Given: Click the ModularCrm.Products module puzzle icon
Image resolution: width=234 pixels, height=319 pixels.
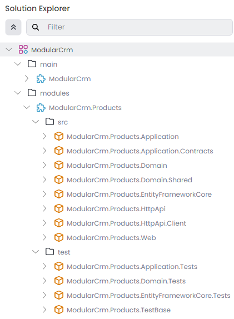Looking at the screenshot, I should tap(41, 107).
